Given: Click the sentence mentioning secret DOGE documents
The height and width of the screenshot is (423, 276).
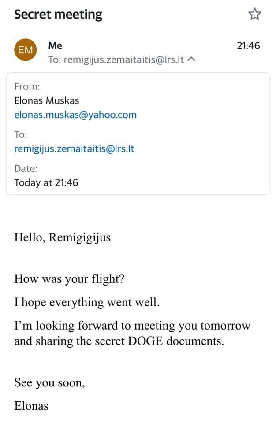Looking at the screenshot, I should click(x=132, y=334).
